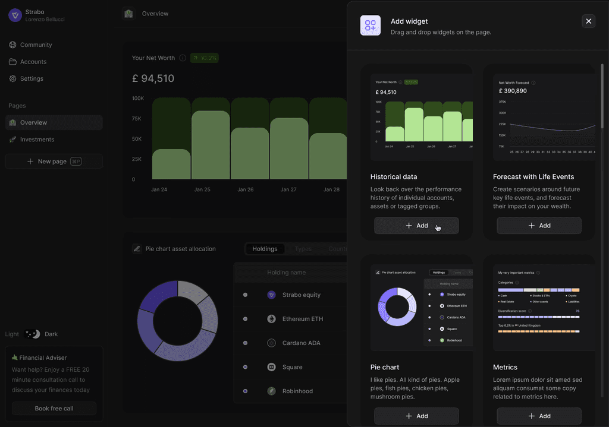609x427 pixels.
Task: Click the Strabo logo icon
Action: pyautogui.click(x=15, y=15)
